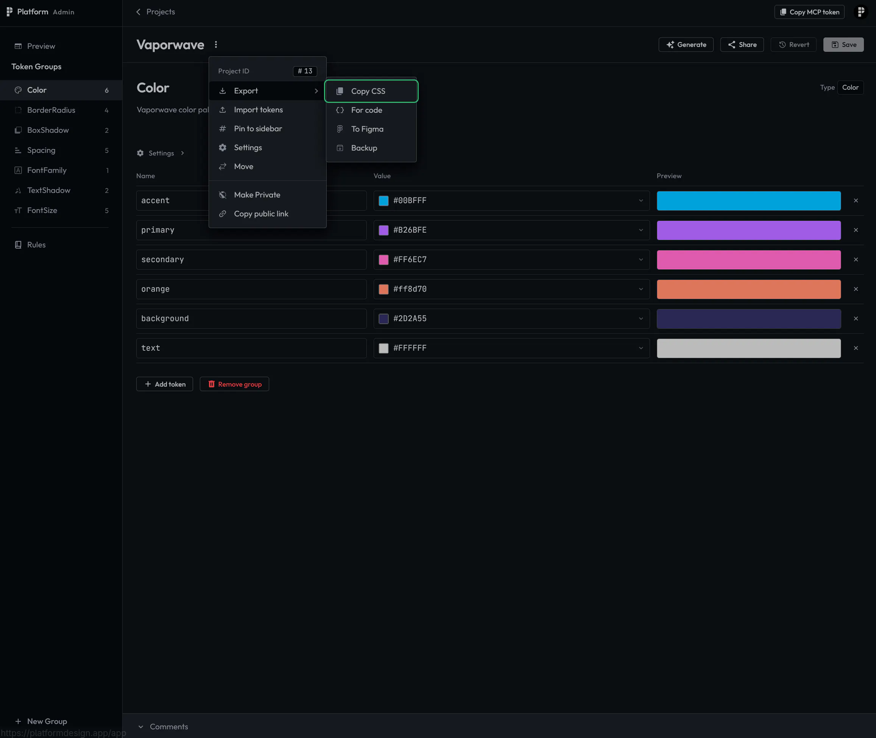Click the text name input field
876x738 pixels.
click(251, 348)
